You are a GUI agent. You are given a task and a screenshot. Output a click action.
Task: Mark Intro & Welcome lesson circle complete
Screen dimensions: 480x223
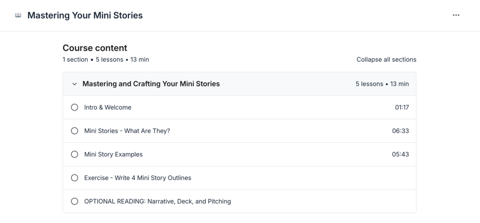75,107
